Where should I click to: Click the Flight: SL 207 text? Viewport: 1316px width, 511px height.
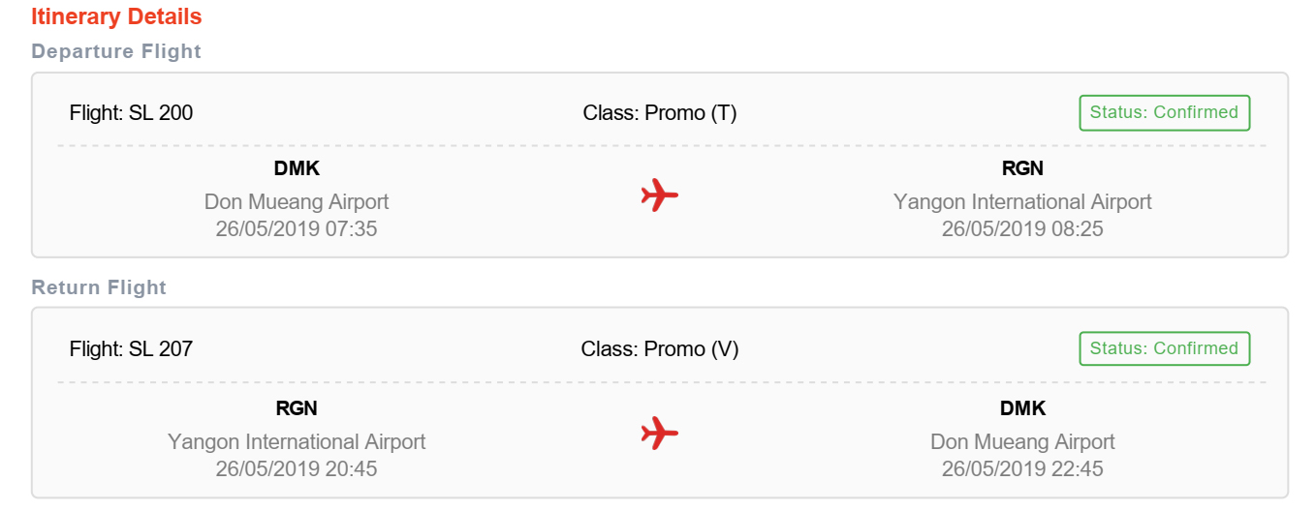131,349
